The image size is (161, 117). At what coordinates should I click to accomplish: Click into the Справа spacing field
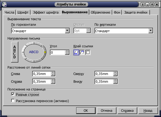tap(42, 81)
